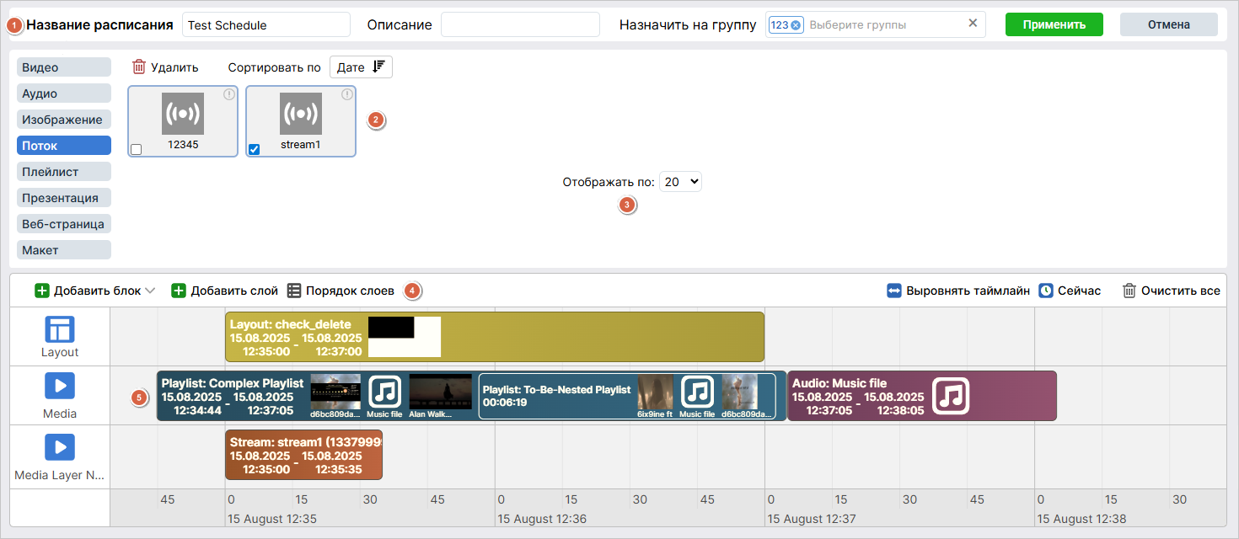1239x539 pixels.
Task: Click the Описание input field
Action: [520, 24]
